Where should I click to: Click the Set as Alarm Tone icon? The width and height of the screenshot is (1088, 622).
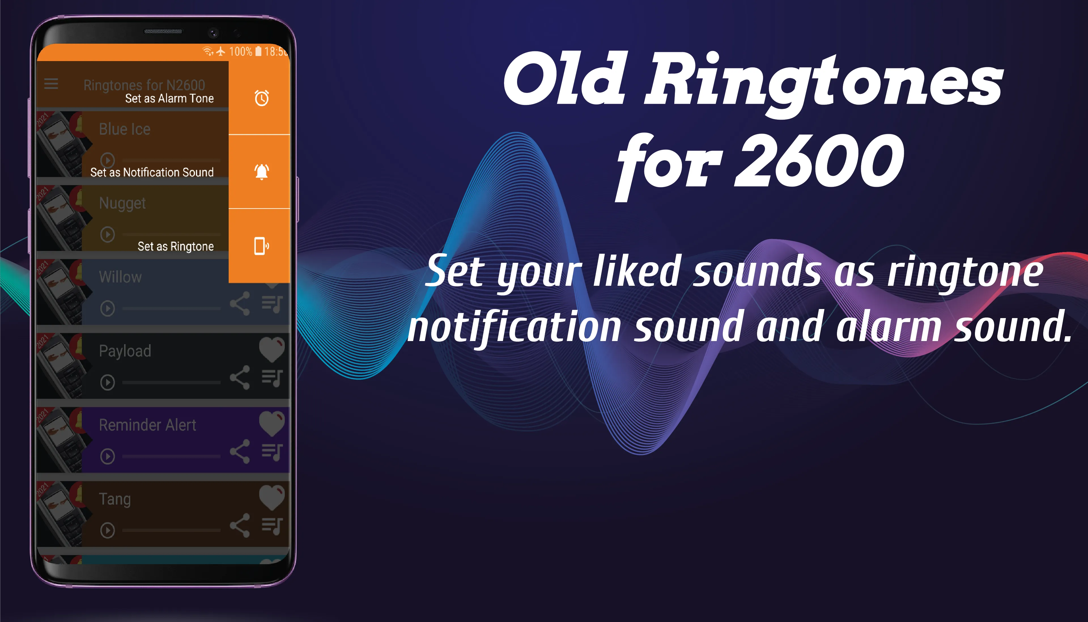pyautogui.click(x=262, y=98)
